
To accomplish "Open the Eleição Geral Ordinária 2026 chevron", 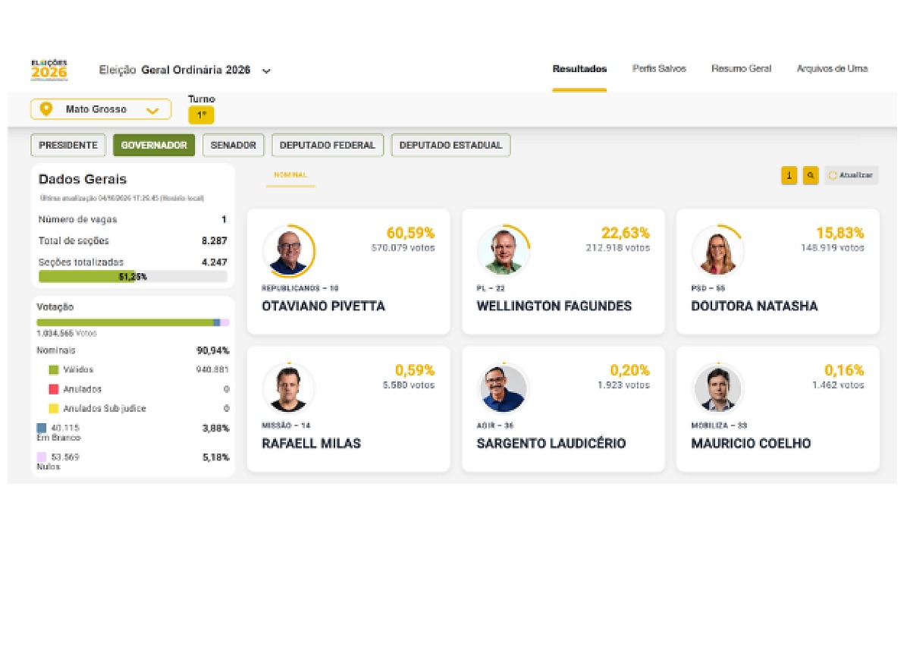I will click(x=266, y=71).
